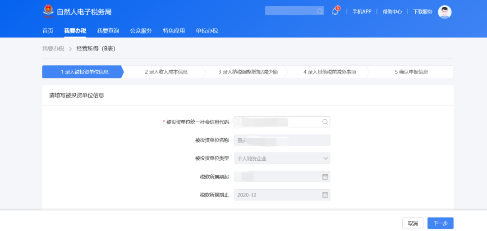
Task: Open 特色应用 menu item
Action: coord(174,31)
